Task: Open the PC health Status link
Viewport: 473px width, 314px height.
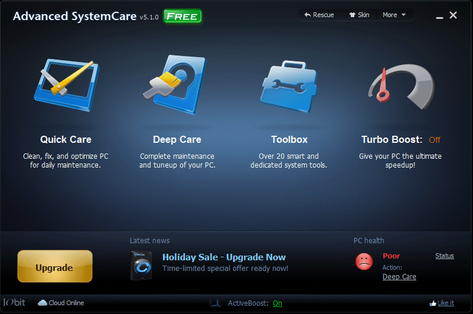Action: (444, 256)
